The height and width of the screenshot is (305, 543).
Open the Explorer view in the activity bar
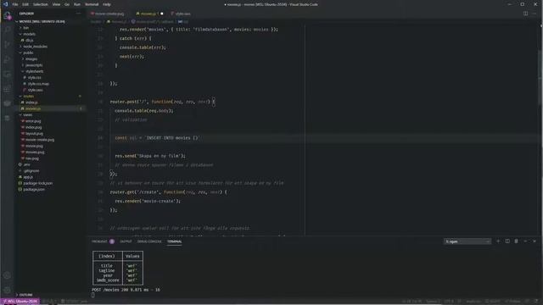coord(7,15)
